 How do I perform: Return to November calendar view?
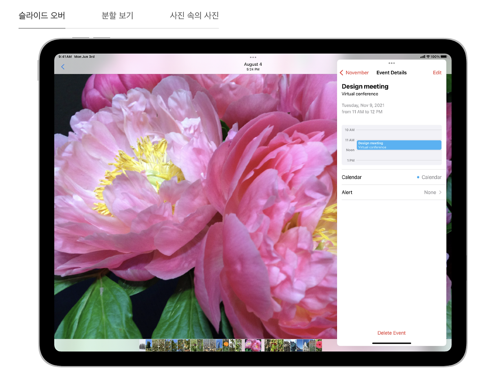click(x=354, y=73)
